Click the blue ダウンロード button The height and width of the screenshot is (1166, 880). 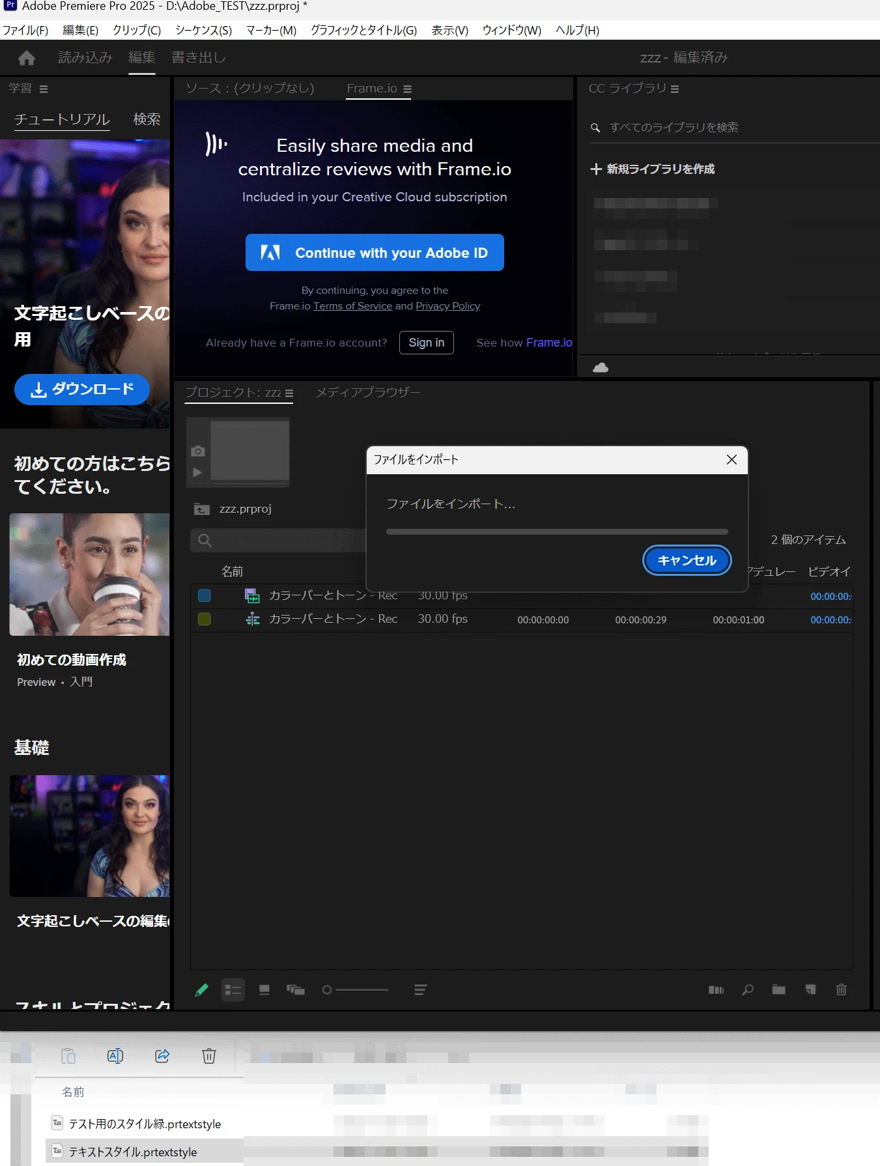coord(82,390)
